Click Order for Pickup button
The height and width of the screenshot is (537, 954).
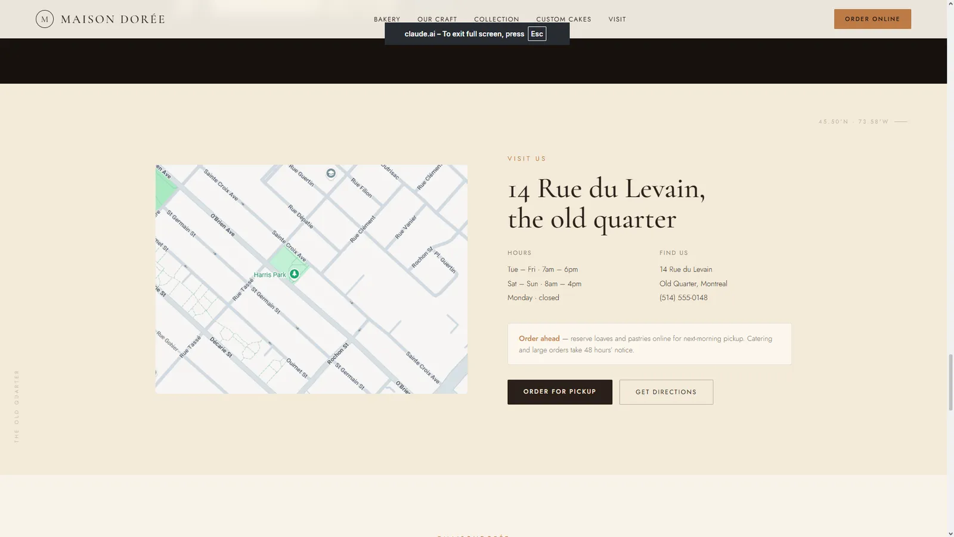coord(560,392)
